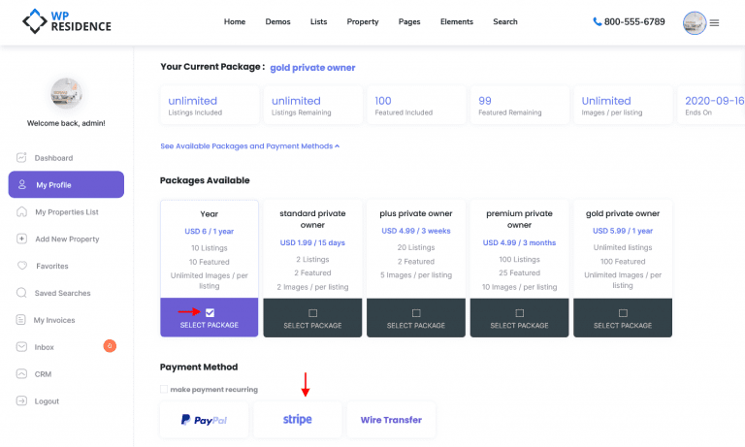
Task: Go to Dashboard in sidebar
Action: [53, 158]
